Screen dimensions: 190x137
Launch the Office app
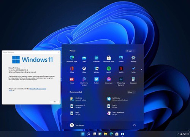tap(72, 70)
